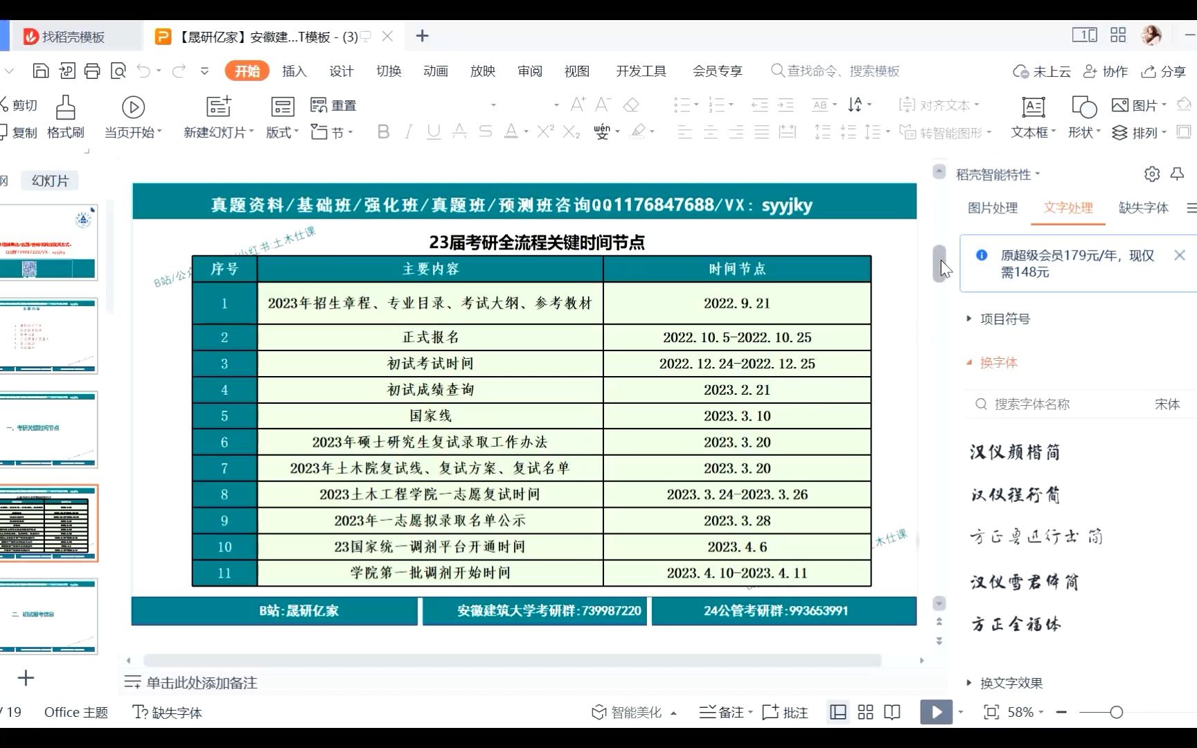Click the print icon

pyautogui.click(x=92, y=71)
